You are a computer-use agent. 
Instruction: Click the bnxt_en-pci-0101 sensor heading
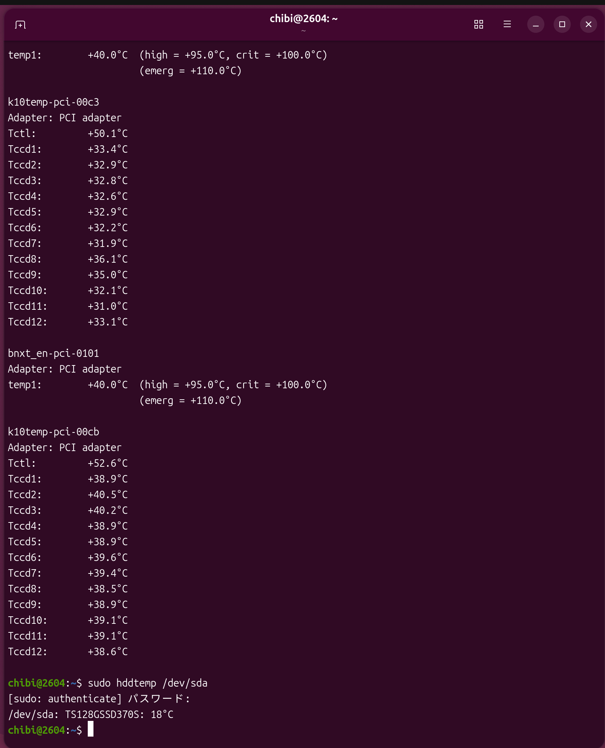tap(54, 353)
